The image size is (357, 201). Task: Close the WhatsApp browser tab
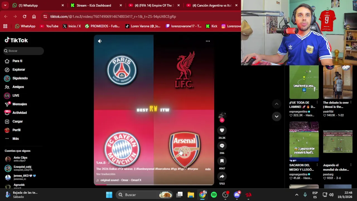click(63, 5)
